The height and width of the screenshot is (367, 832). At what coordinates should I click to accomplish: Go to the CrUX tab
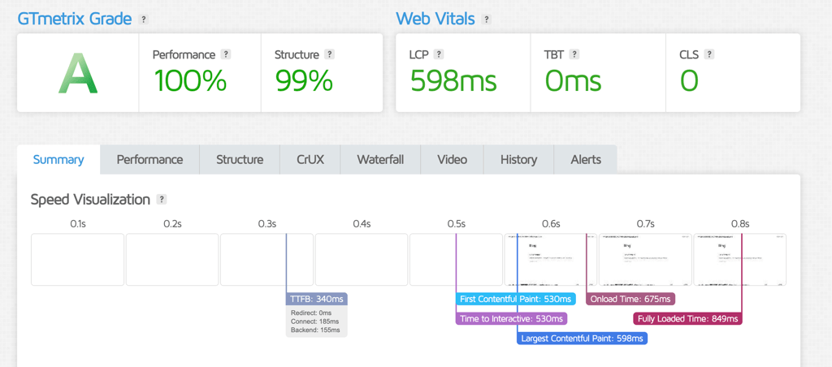point(310,160)
